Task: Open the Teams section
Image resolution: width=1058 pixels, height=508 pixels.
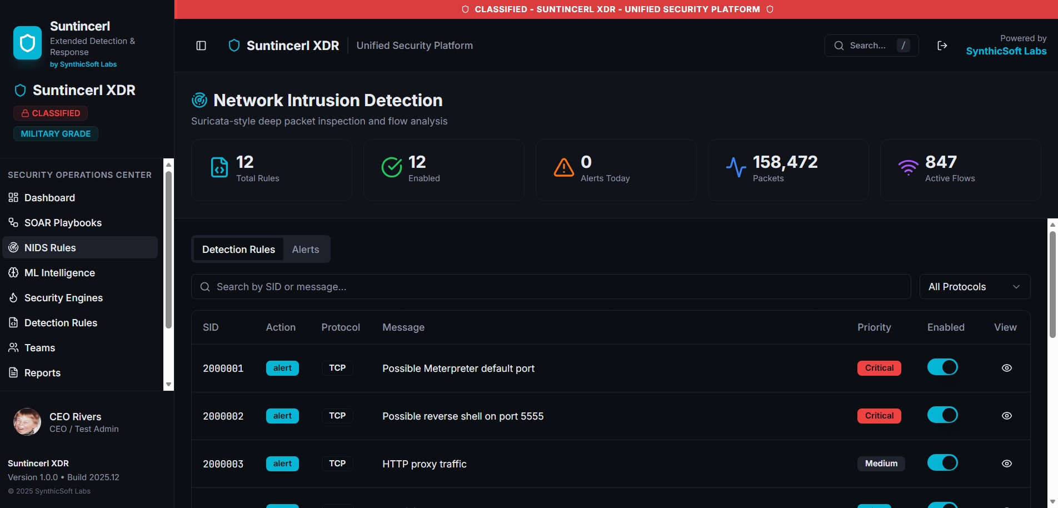Action: coord(39,347)
